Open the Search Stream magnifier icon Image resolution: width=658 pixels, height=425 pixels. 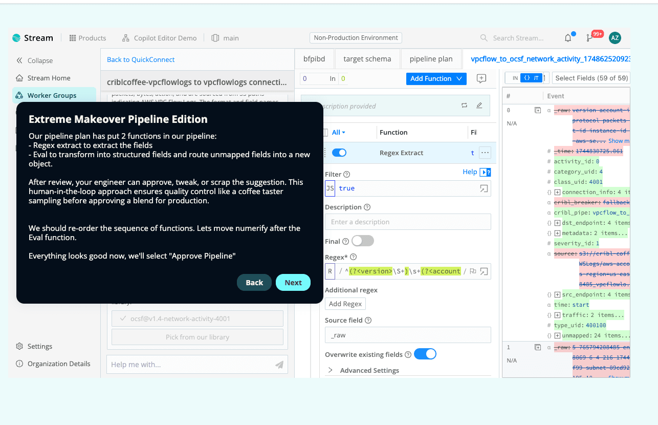[483, 38]
